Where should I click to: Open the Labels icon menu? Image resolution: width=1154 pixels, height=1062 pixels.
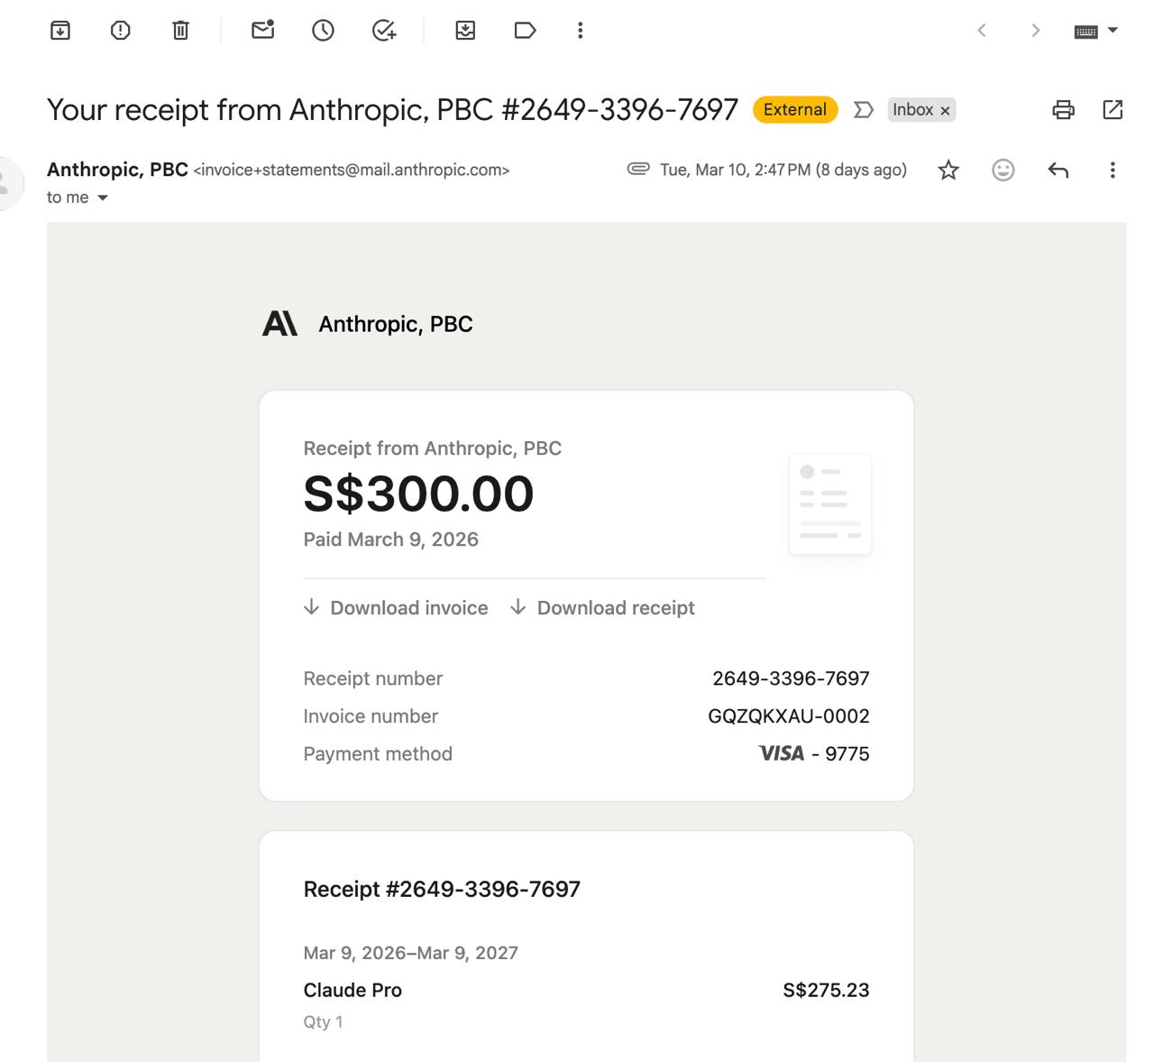525,31
